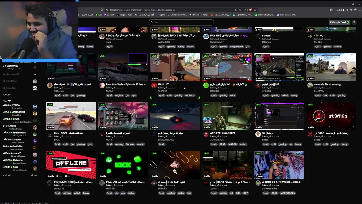Expand recommended channels with bottom show more
This screenshot has width=362, height=204.
[7, 175]
